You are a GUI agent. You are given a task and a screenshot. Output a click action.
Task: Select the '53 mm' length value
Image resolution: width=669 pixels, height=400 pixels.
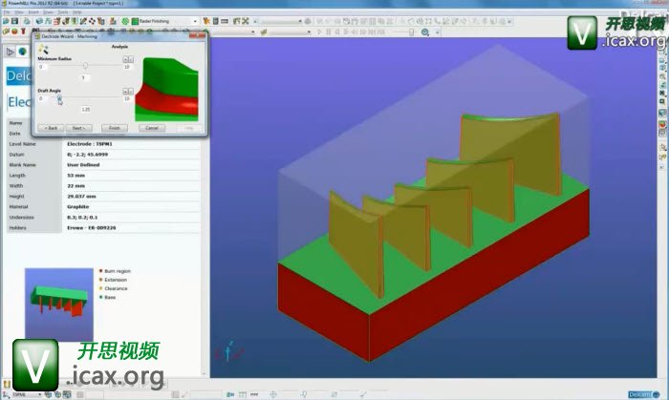(x=76, y=176)
